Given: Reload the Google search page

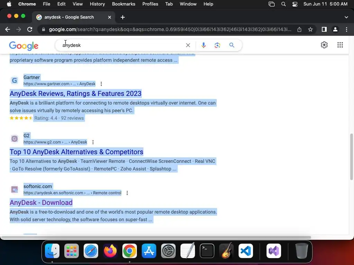Looking at the screenshot, I should click(x=30, y=29).
